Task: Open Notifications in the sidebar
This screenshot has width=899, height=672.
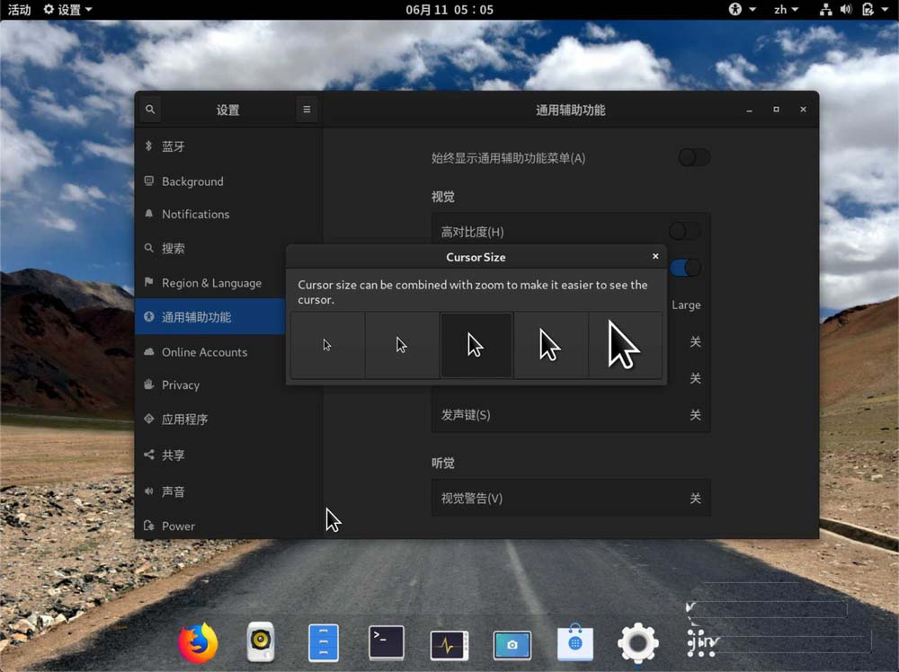Action: (195, 214)
